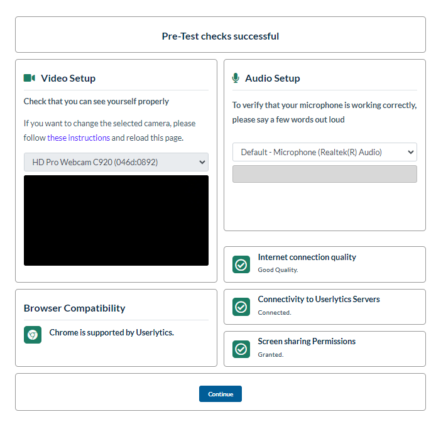Open the HD Pro Webcam C920 dropdown

click(116, 162)
